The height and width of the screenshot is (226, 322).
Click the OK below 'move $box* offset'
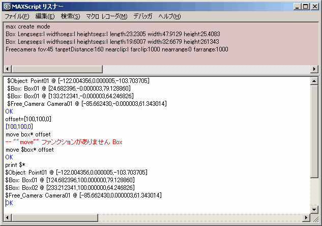click(9, 157)
